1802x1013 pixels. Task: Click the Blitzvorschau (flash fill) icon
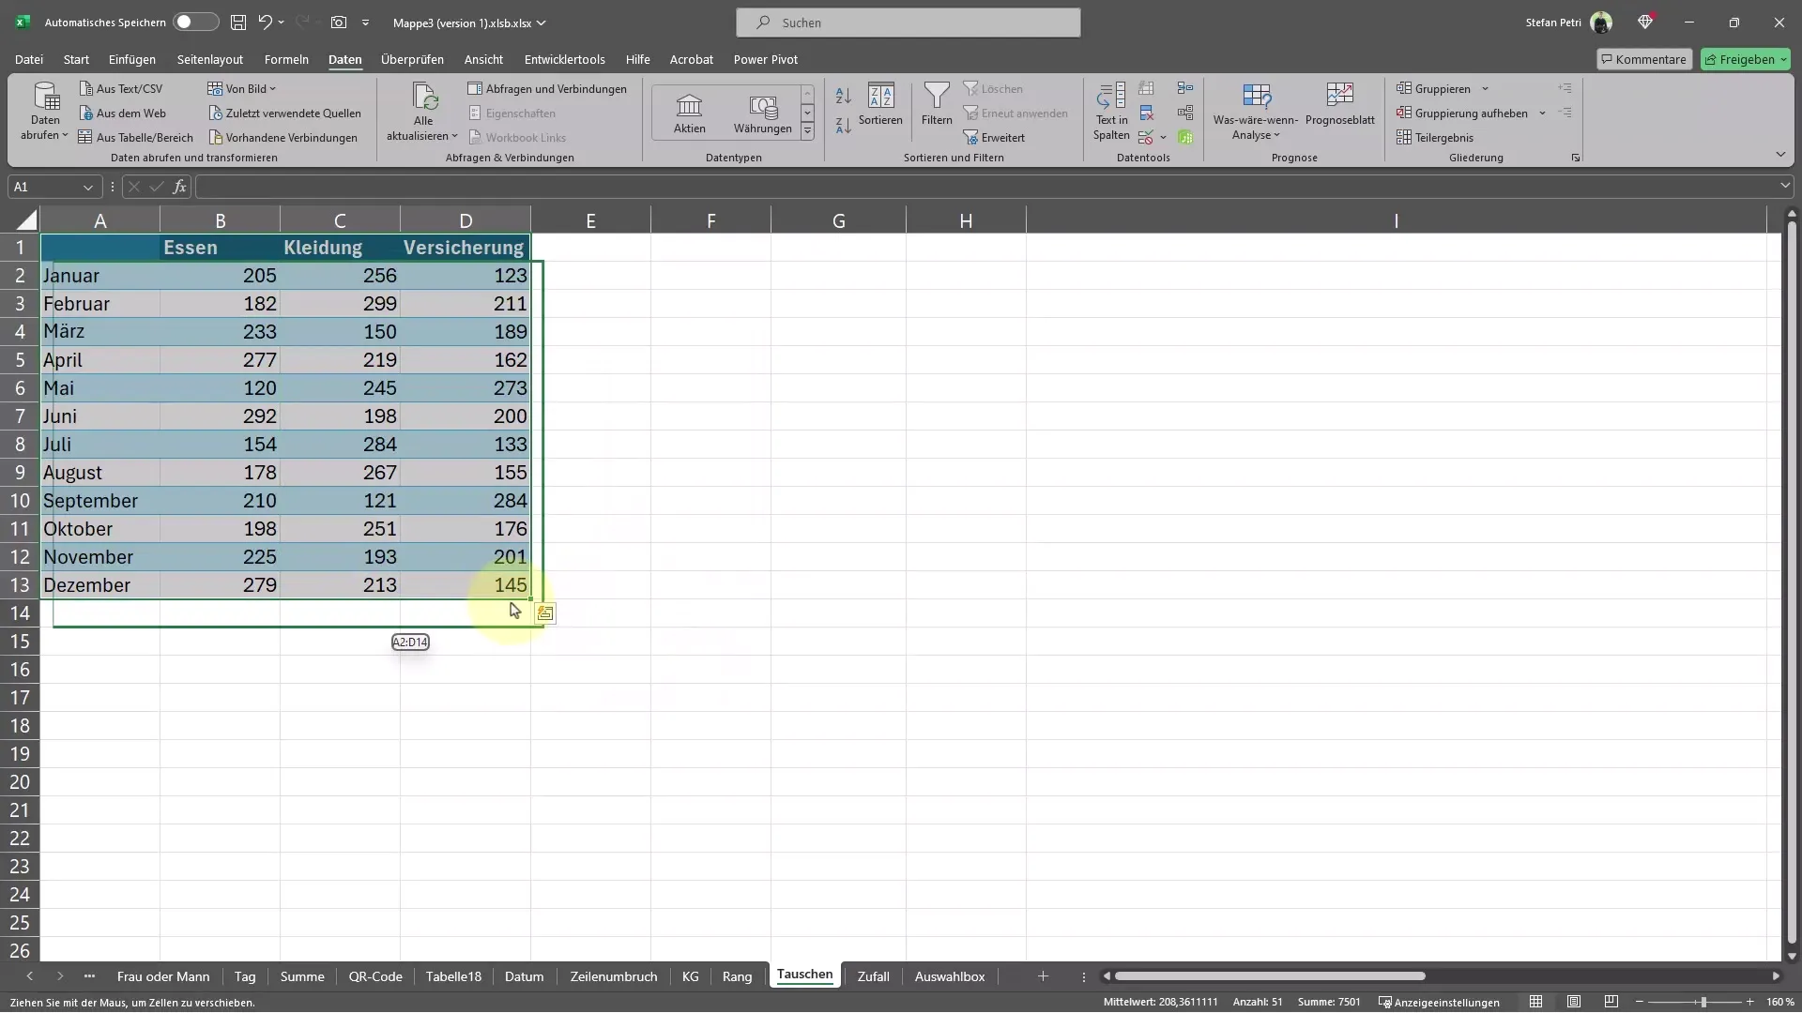1146,88
